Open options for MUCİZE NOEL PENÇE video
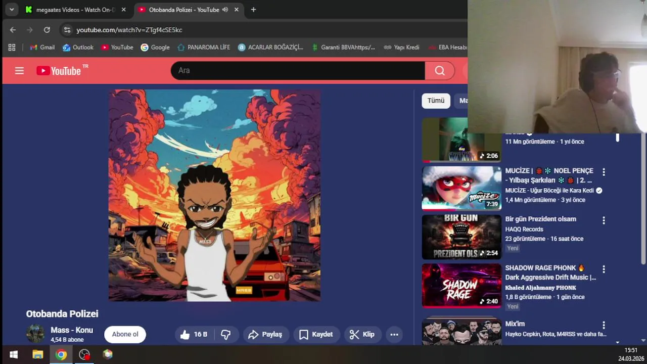Screen dimensions: 647x364 pos(604,172)
